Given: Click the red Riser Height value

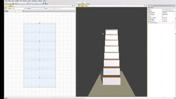Looking at the screenshot, I should (x=164, y=18).
